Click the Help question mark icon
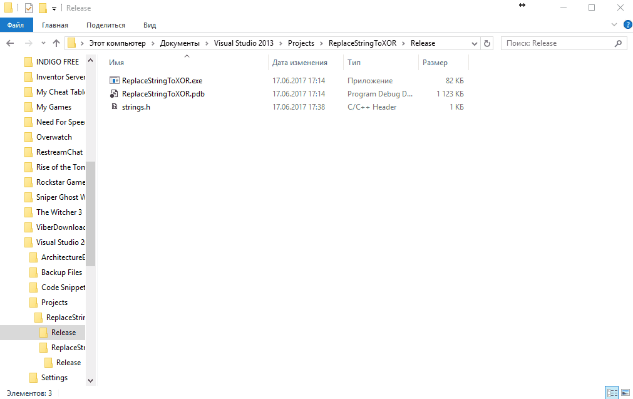This screenshot has width=633, height=399. tap(626, 24)
